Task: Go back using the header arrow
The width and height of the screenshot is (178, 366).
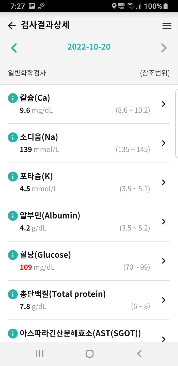Action: pos(12,26)
